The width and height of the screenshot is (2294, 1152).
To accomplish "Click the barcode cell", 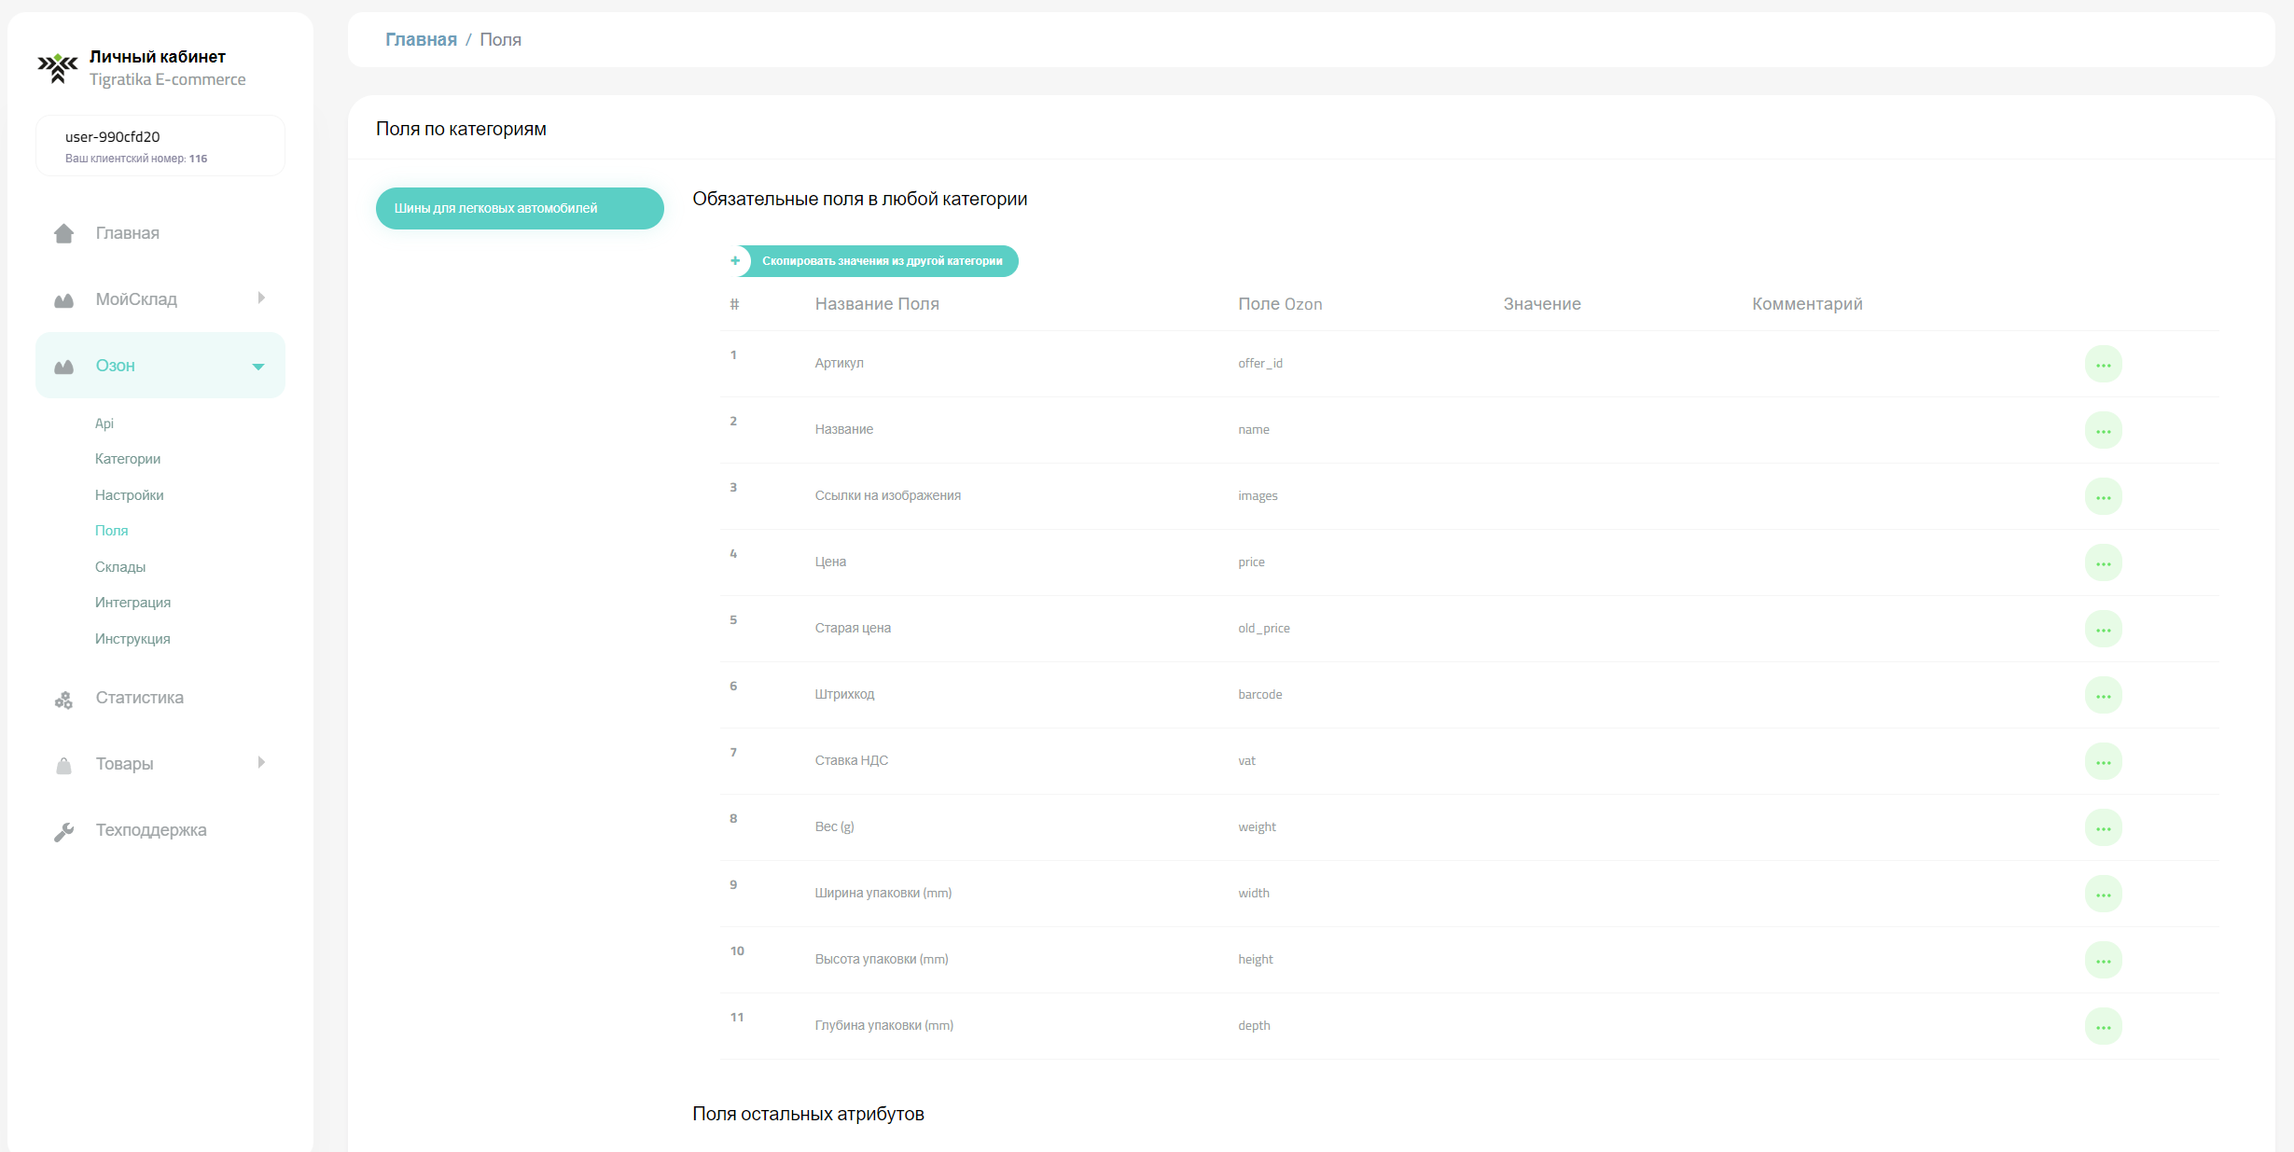I will click(1260, 695).
